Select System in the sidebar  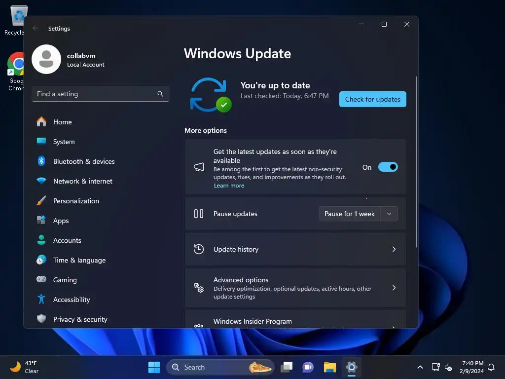101,142
